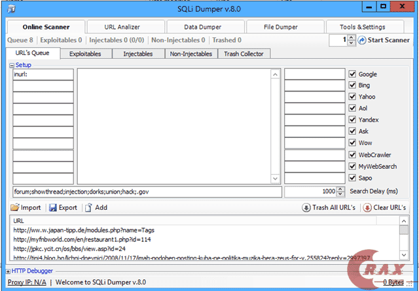The width and height of the screenshot is (419, 291).
Task: Click the Non-Injectables 0 counter
Action: pyautogui.click(x=178, y=41)
